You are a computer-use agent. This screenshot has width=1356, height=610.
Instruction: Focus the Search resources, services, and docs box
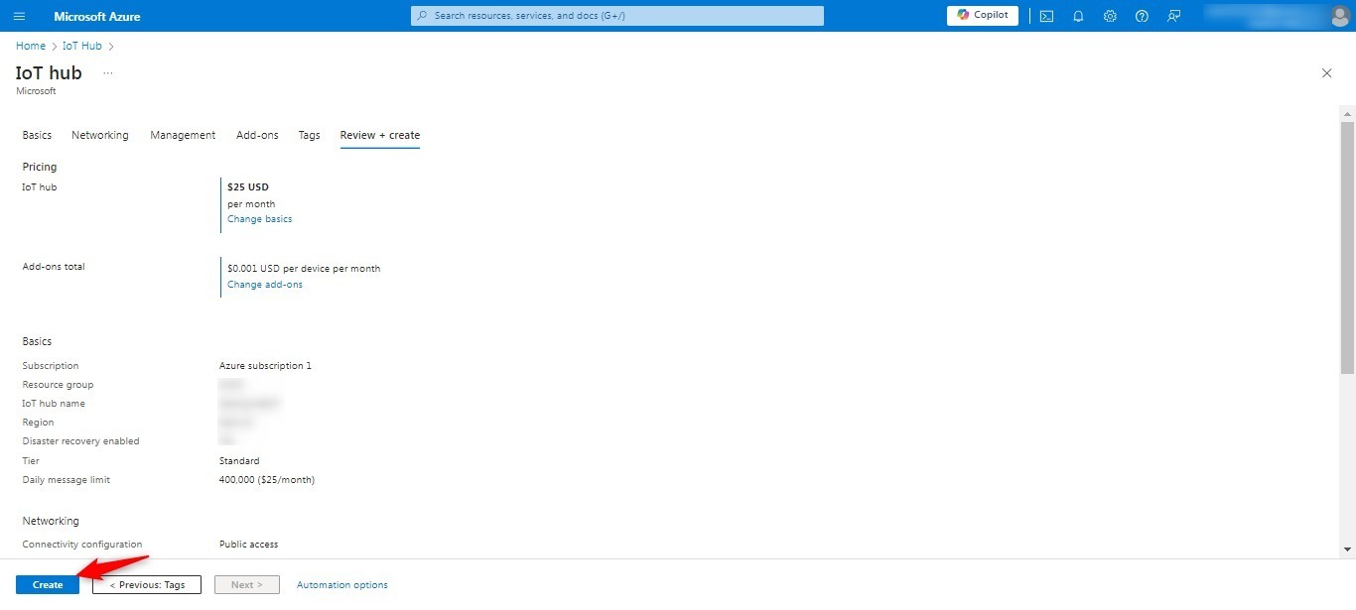click(x=617, y=16)
